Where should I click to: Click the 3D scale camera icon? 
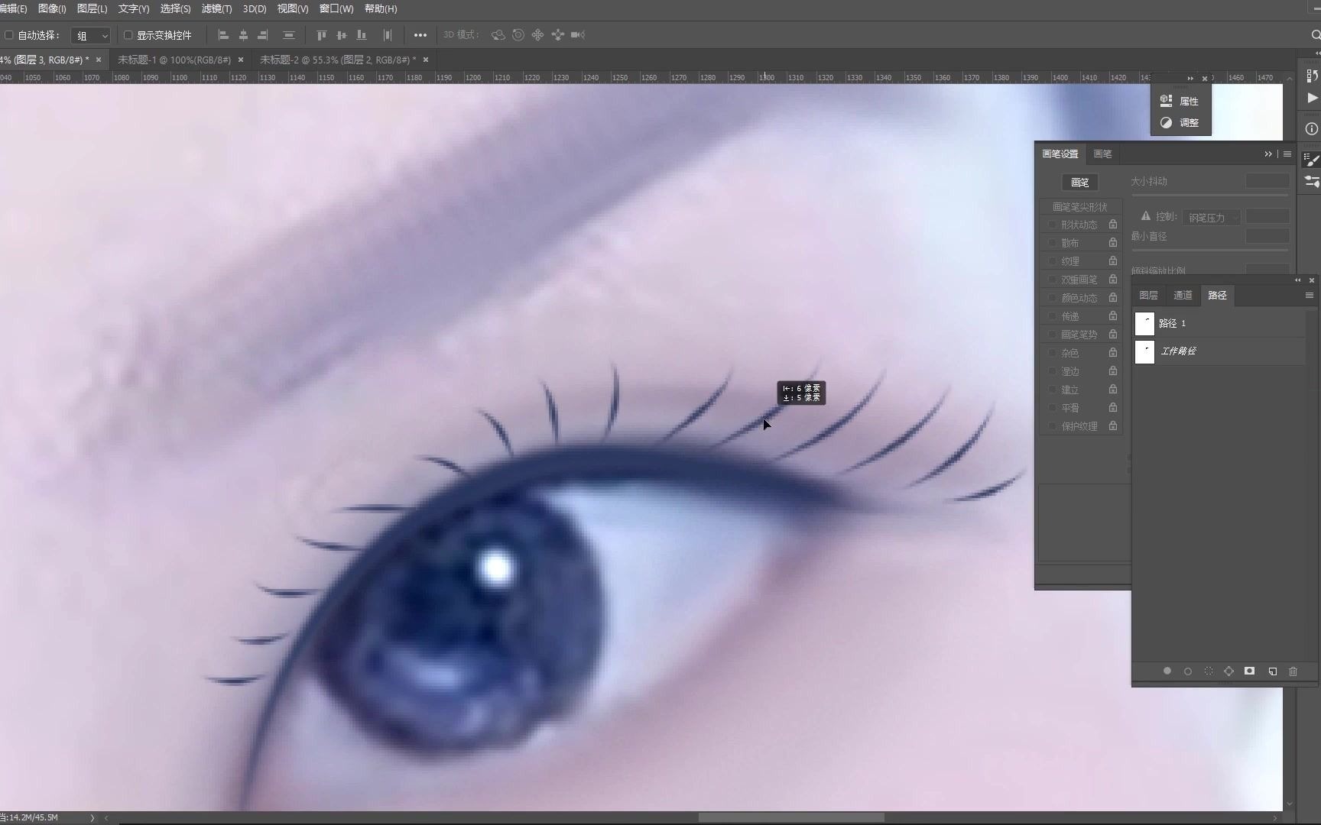(x=578, y=35)
